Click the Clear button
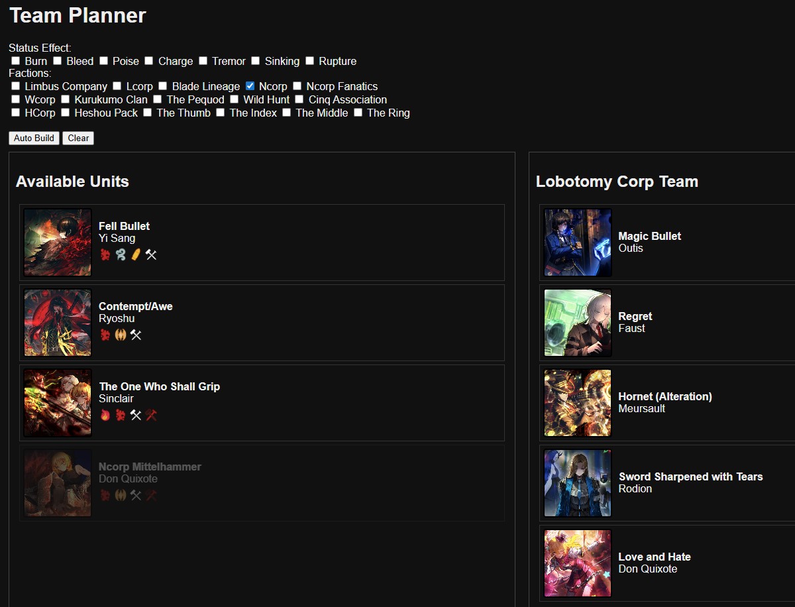795x607 pixels. point(78,138)
